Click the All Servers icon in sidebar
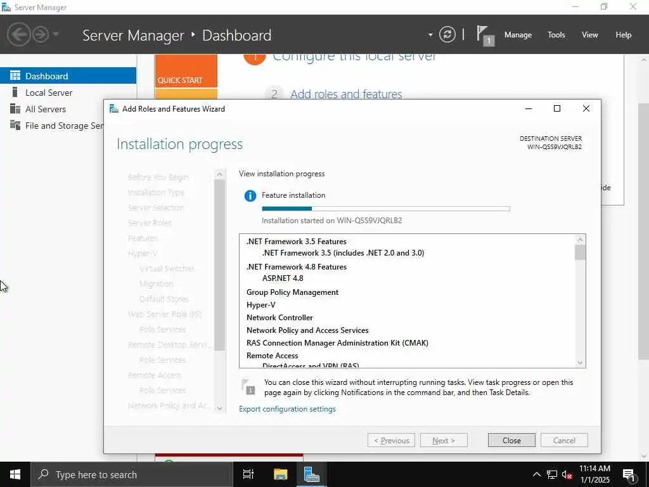The height and width of the screenshot is (487, 649). (15, 108)
